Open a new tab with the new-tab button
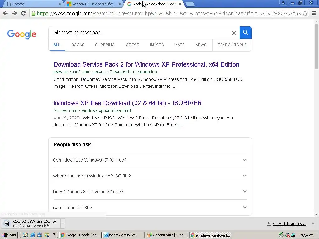This screenshot has width=319, height=239. 190,4
